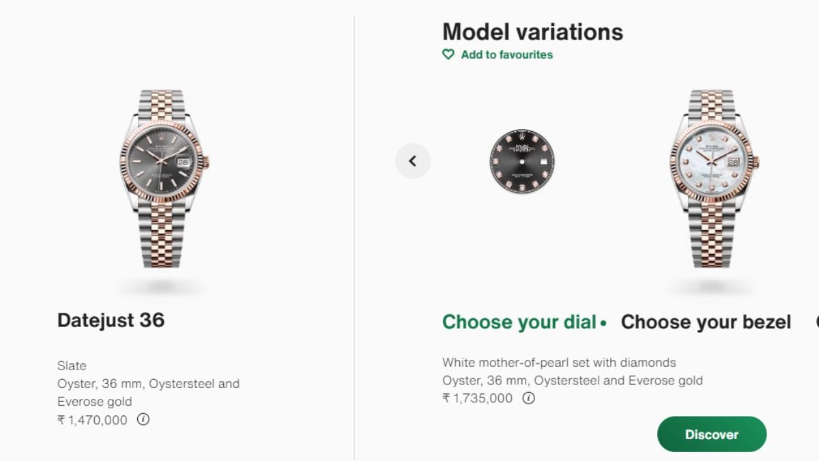Click the heart icon above Model variations
819x461 pixels.
(448, 55)
